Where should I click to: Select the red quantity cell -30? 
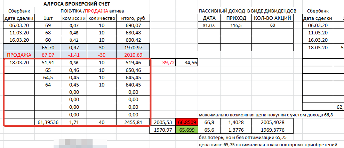pyautogui.click(x=102, y=55)
